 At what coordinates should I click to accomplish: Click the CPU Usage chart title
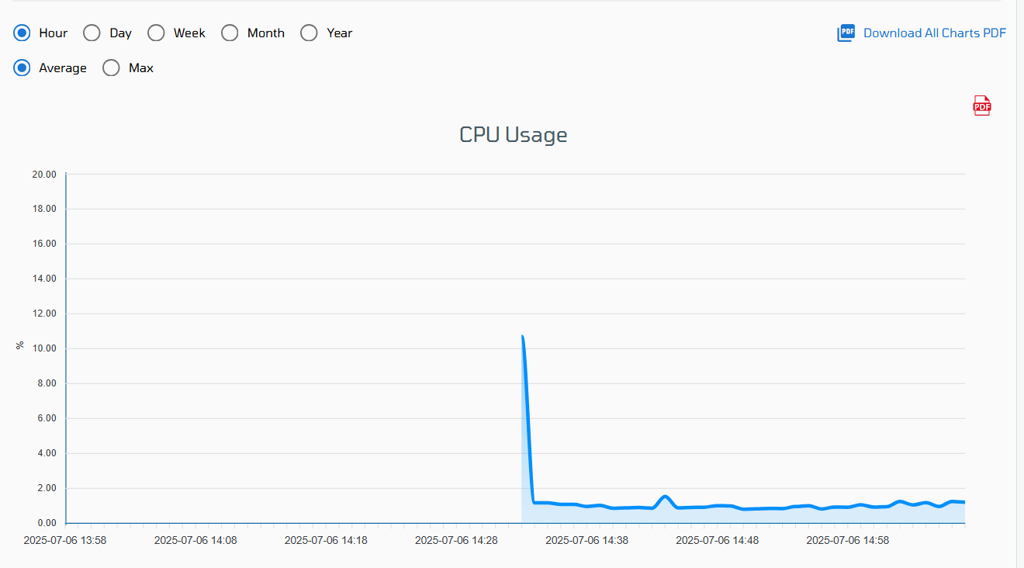514,134
